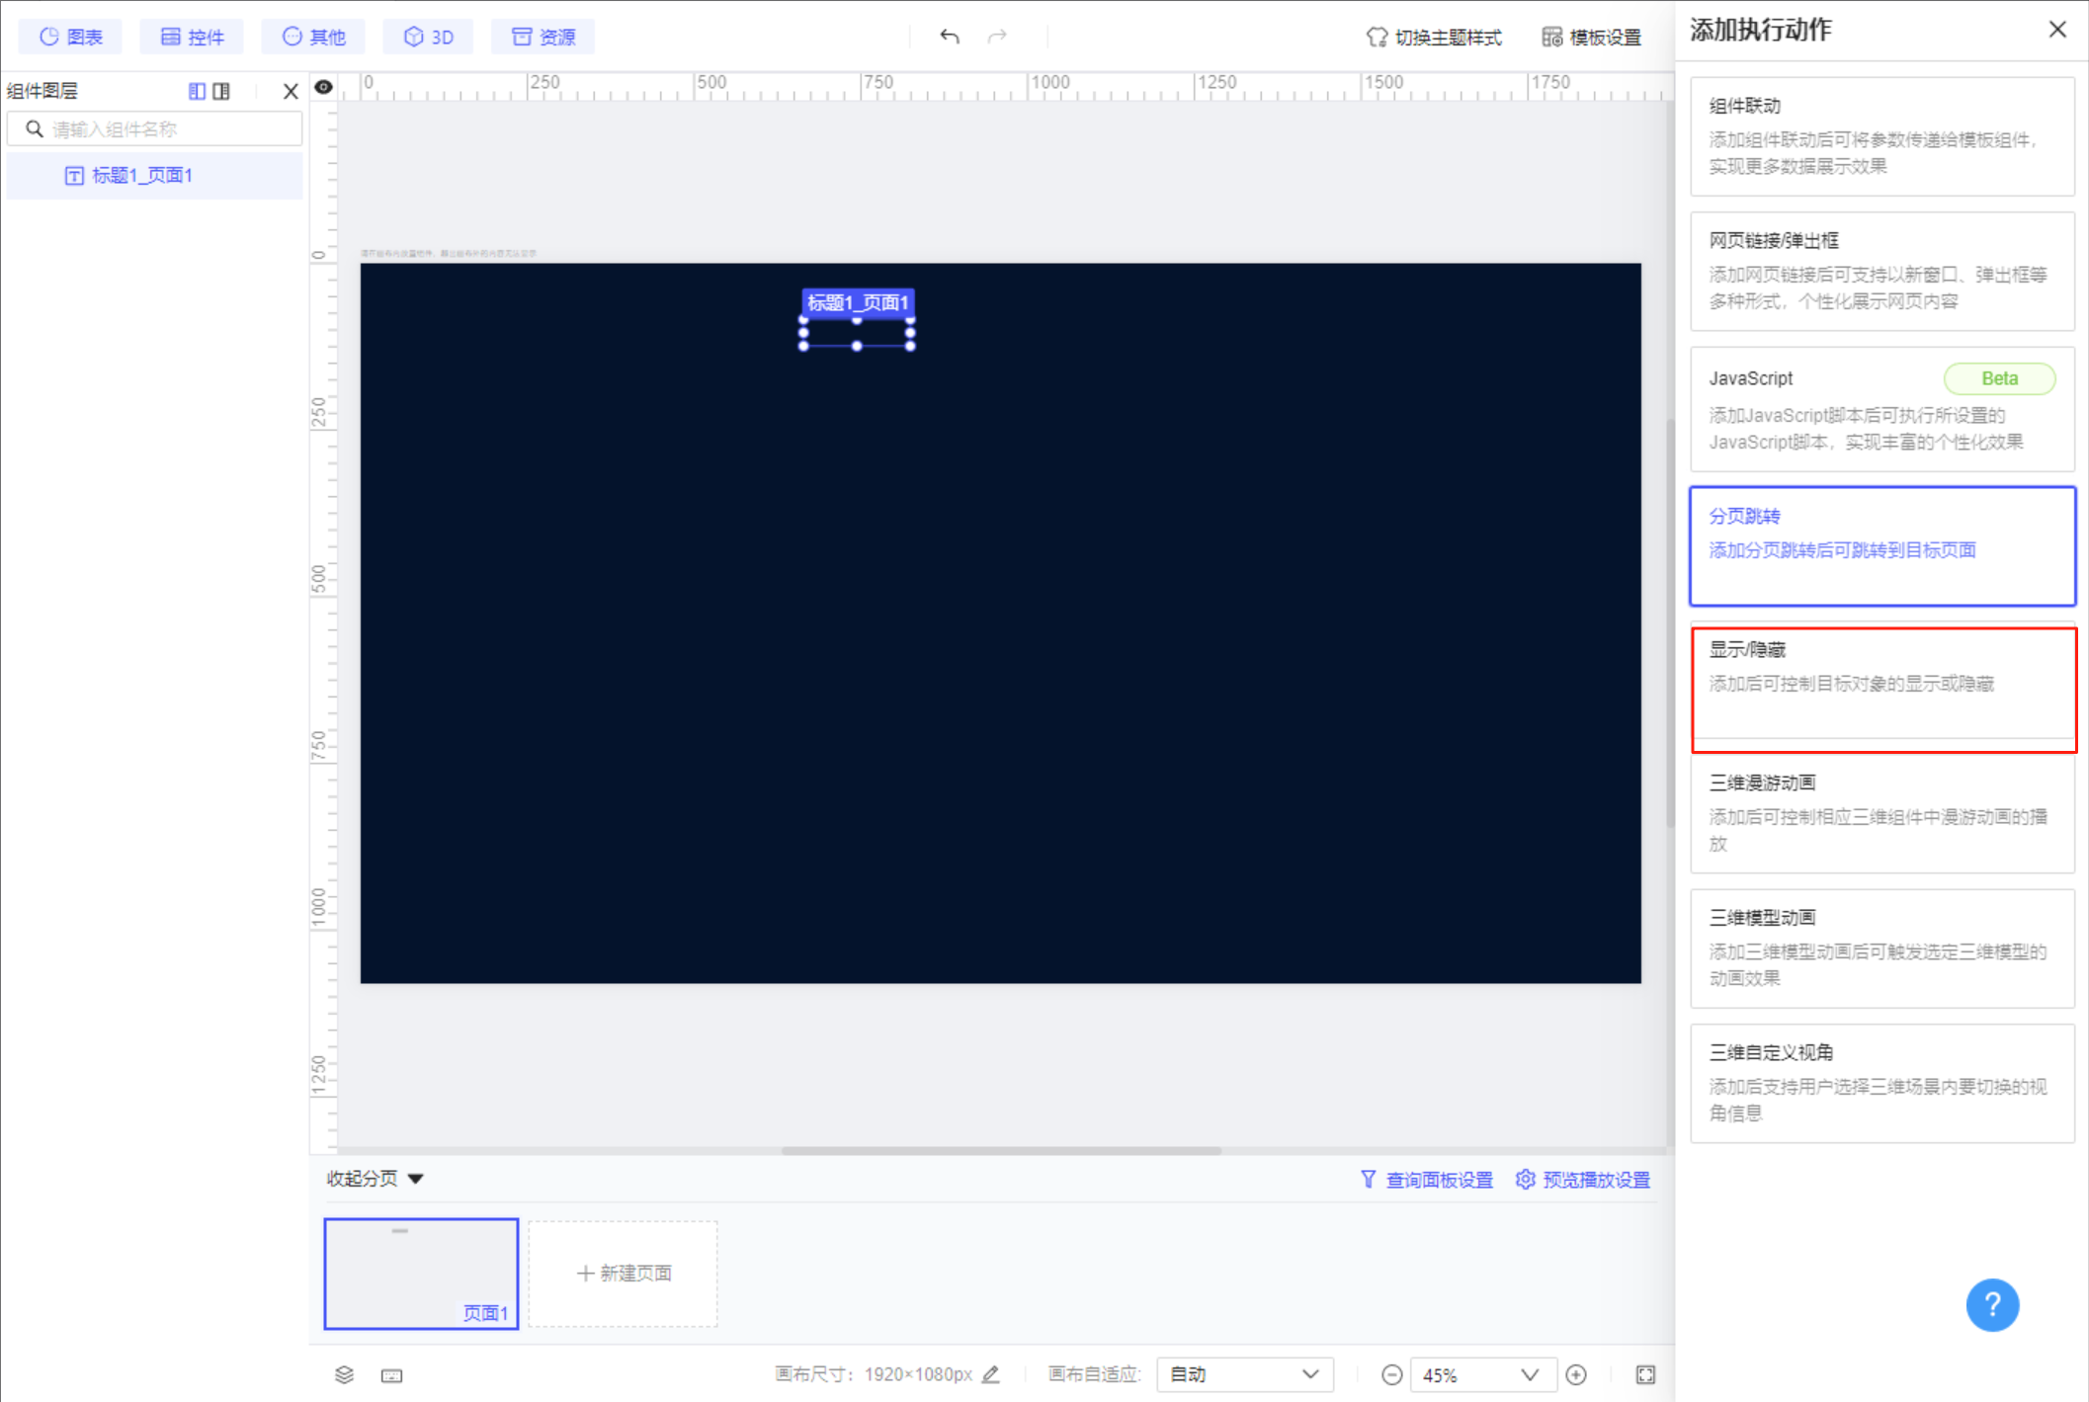The width and height of the screenshot is (2089, 1402).
Task: Choose the 三维漫游动画 action card
Action: [x=1882, y=814]
